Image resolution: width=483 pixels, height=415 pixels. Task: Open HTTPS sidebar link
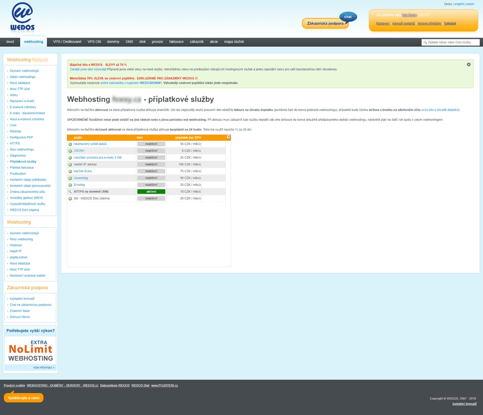coord(15,143)
